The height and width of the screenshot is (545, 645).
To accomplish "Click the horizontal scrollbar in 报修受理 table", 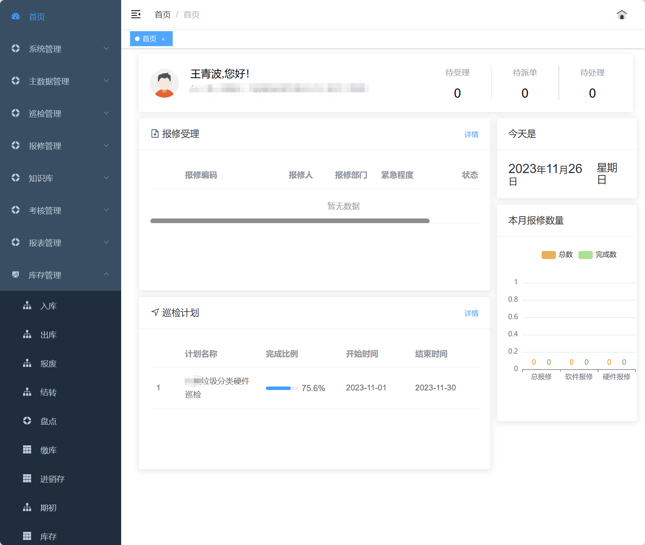I will pos(290,221).
